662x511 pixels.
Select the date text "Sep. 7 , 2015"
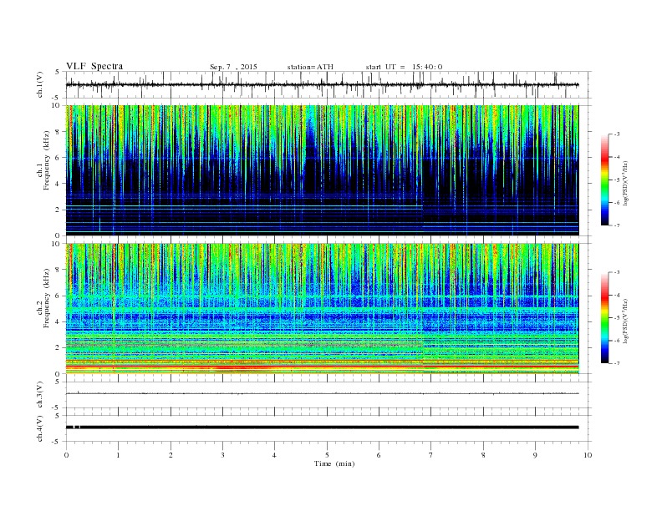233,67
